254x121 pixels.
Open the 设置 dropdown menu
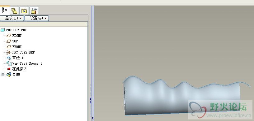click(x=37, y=18)
